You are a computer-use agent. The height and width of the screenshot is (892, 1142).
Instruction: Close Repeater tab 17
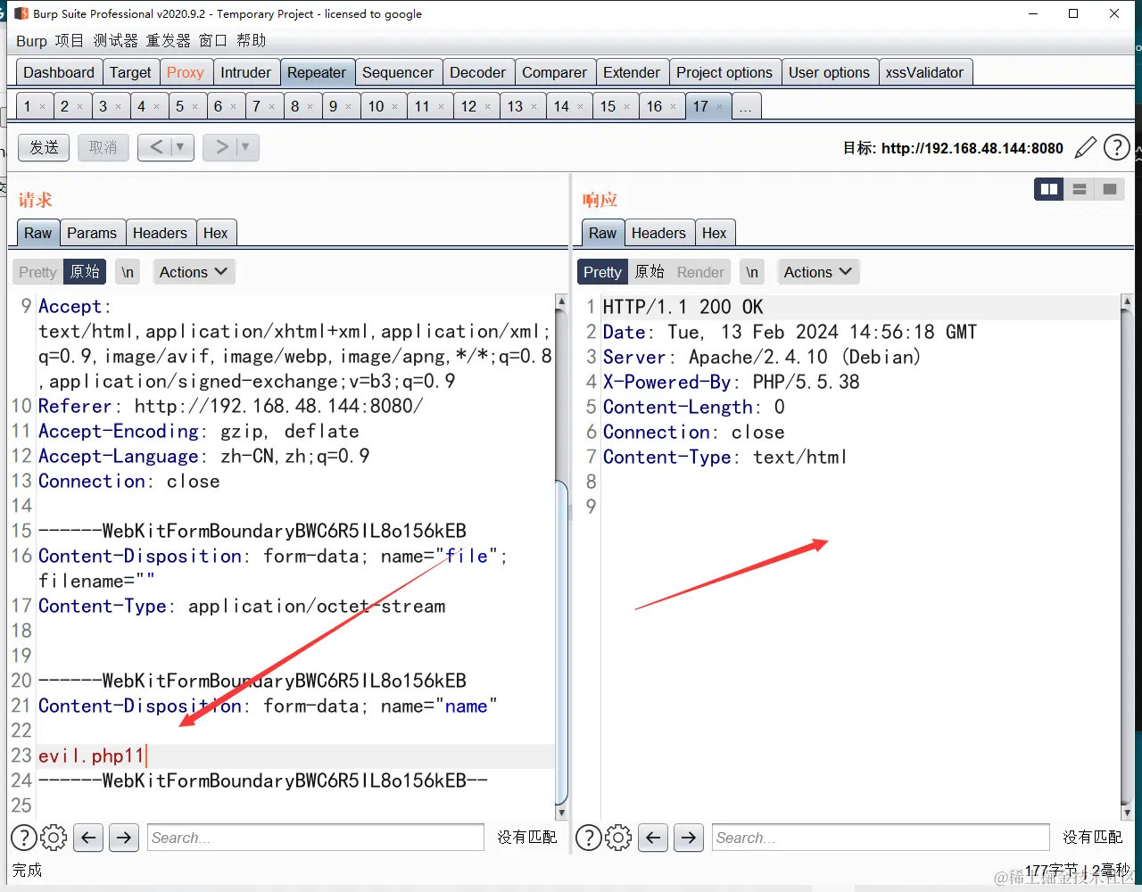tap(720, 107)
